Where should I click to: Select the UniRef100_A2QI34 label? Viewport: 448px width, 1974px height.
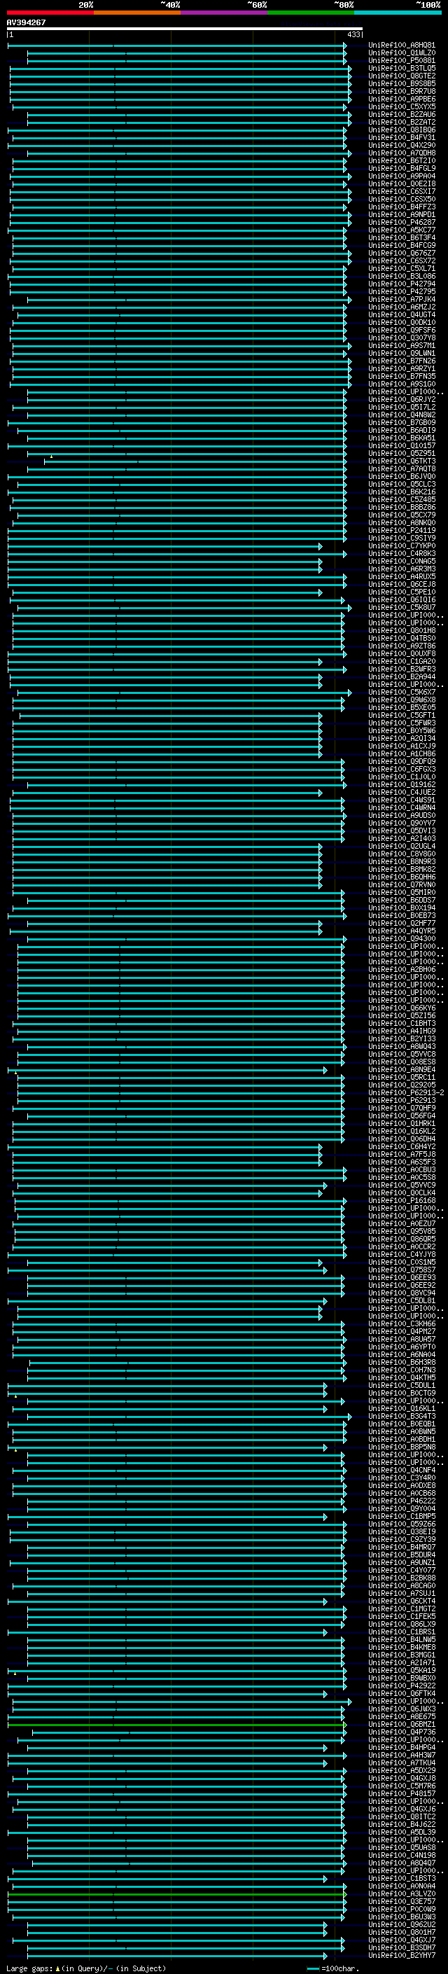[x=402, y=738]
